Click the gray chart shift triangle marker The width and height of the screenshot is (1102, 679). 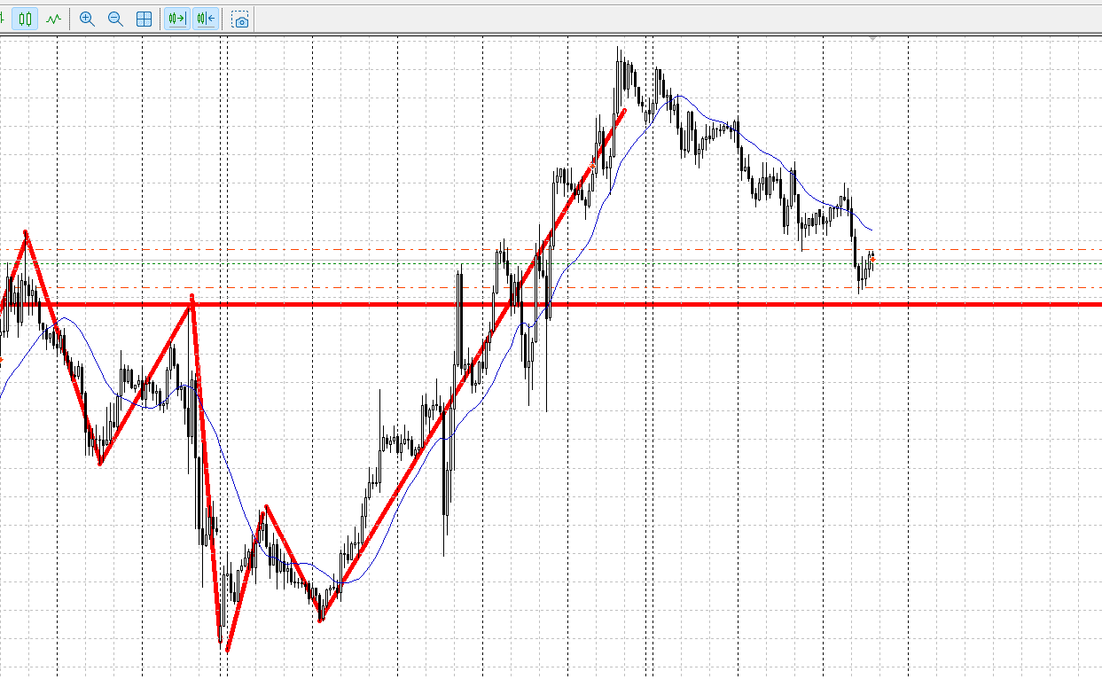tap(873, 39)
